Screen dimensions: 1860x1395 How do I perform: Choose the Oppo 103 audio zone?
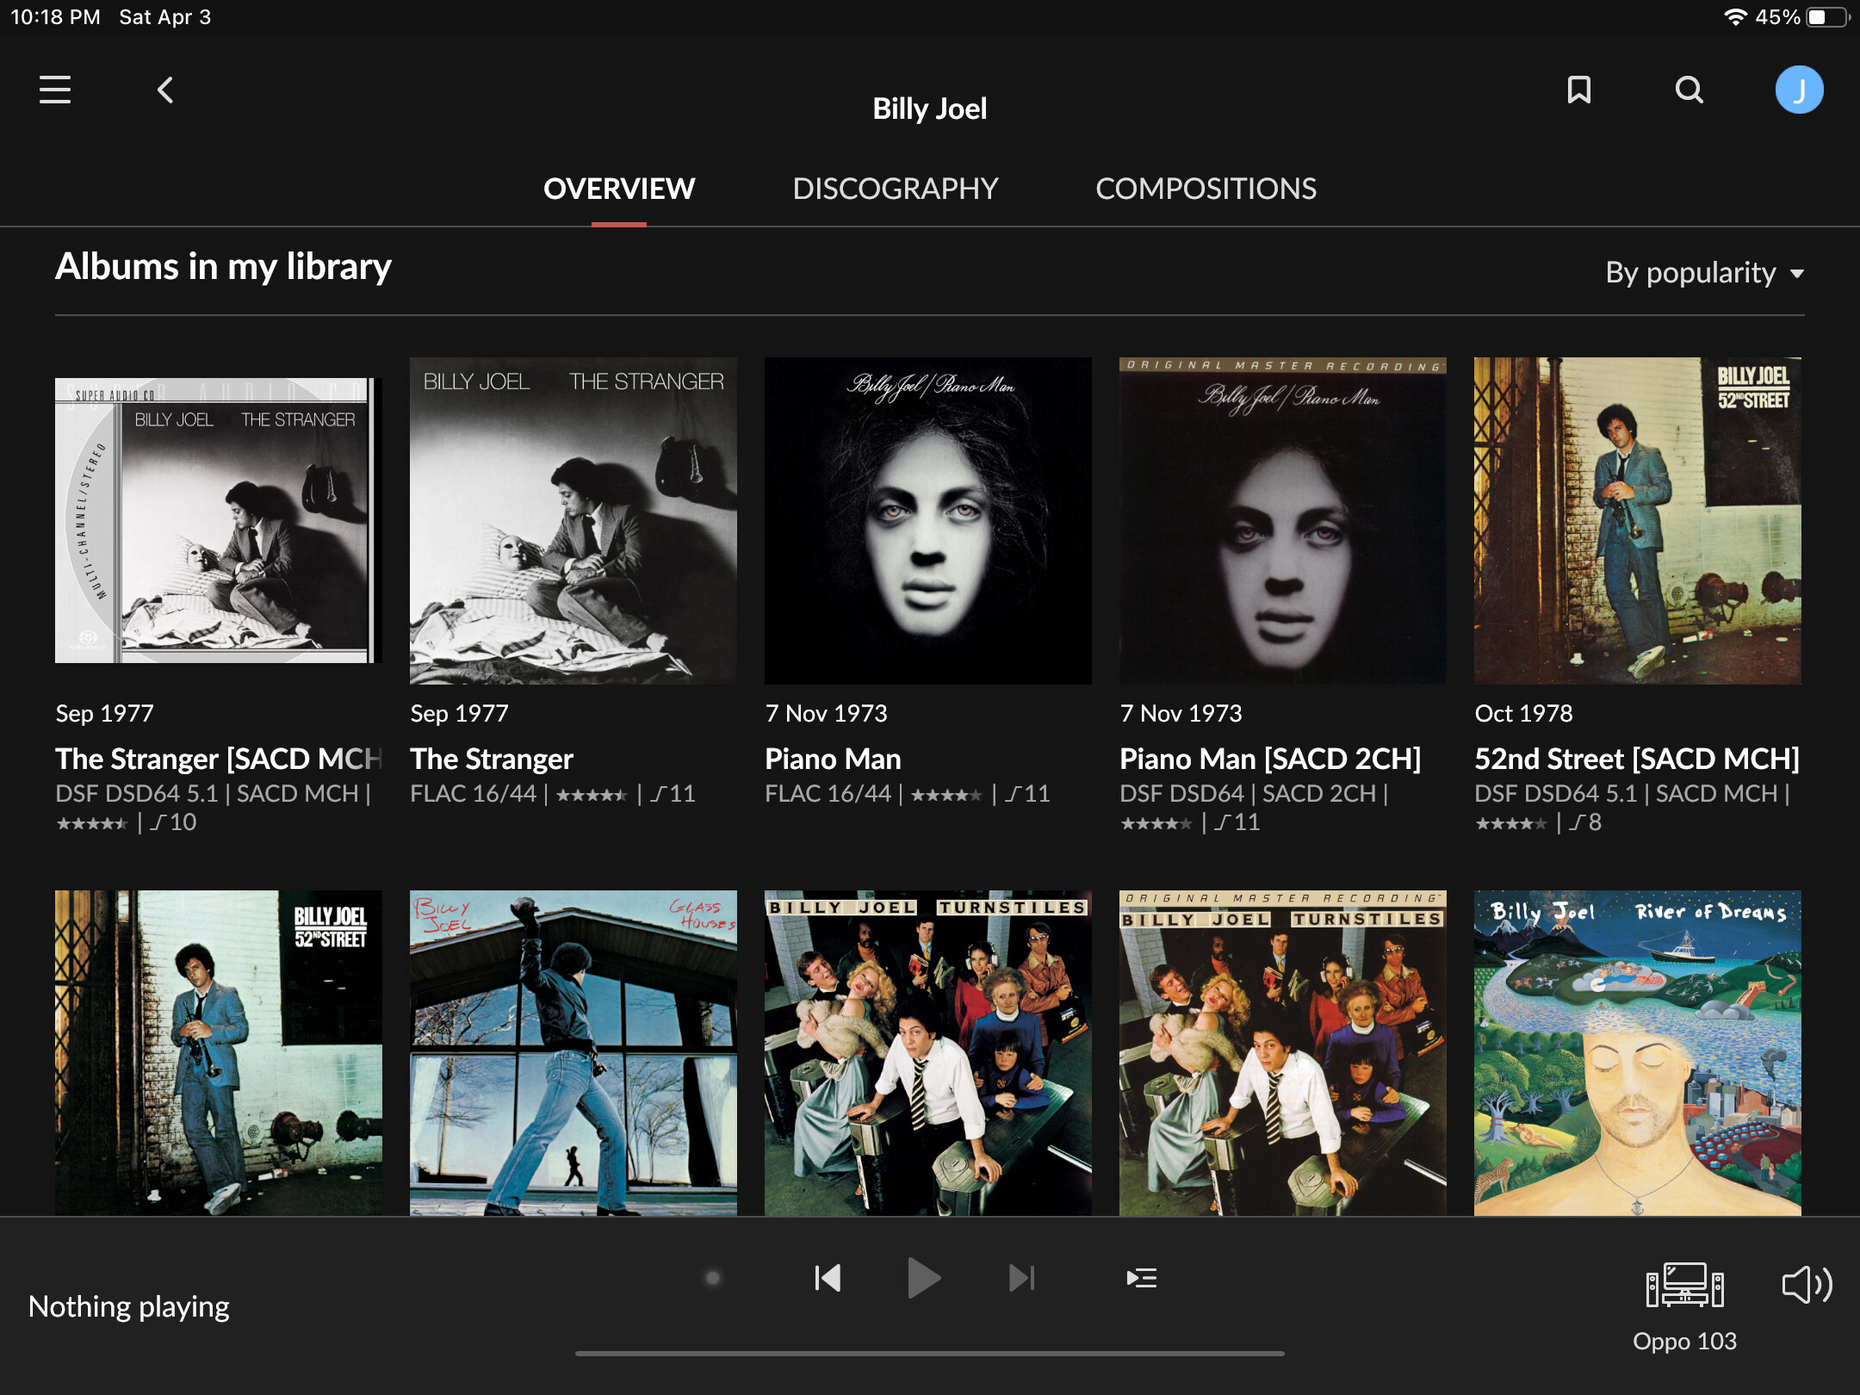[x=1684, y=1307]
